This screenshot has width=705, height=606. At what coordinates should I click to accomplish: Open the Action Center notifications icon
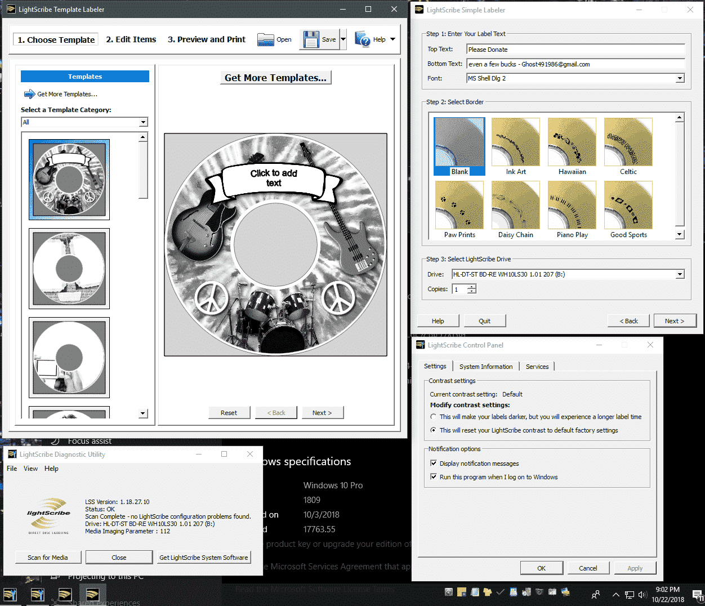coord(697,595)
